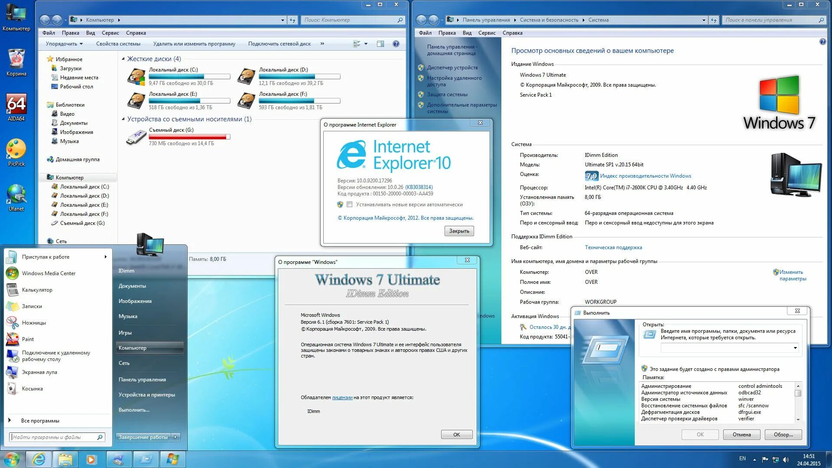The image size is (832, 468).
Task: Click the search magnifier in Start menu
Action: click(x=100, y=437)
